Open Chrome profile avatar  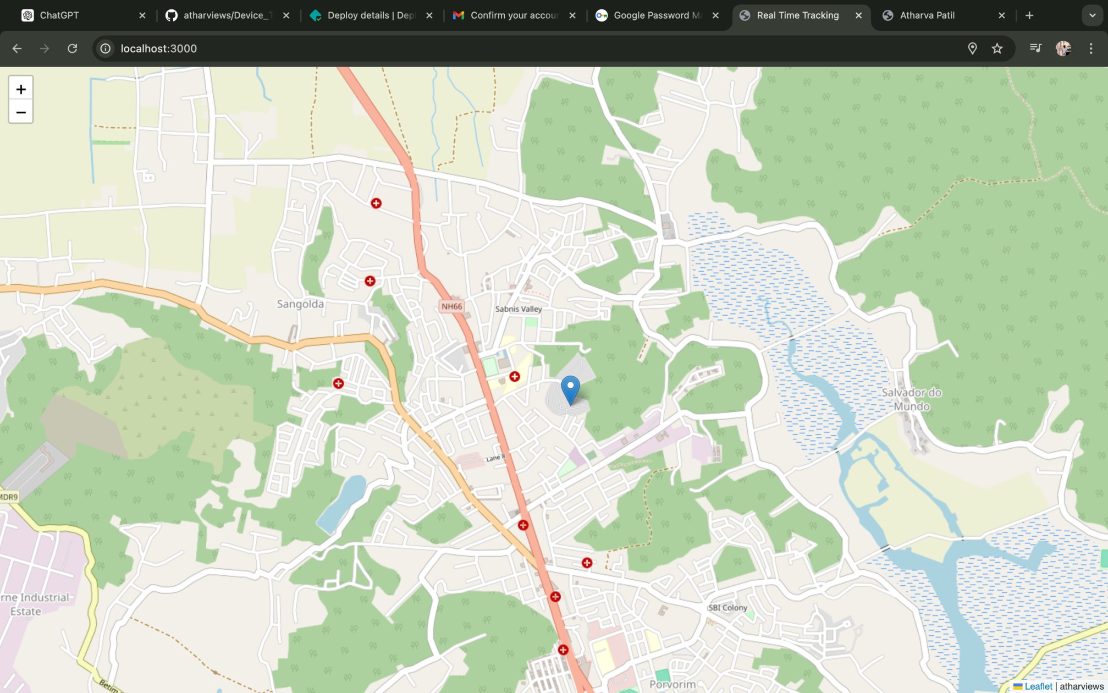(1063, 48)
